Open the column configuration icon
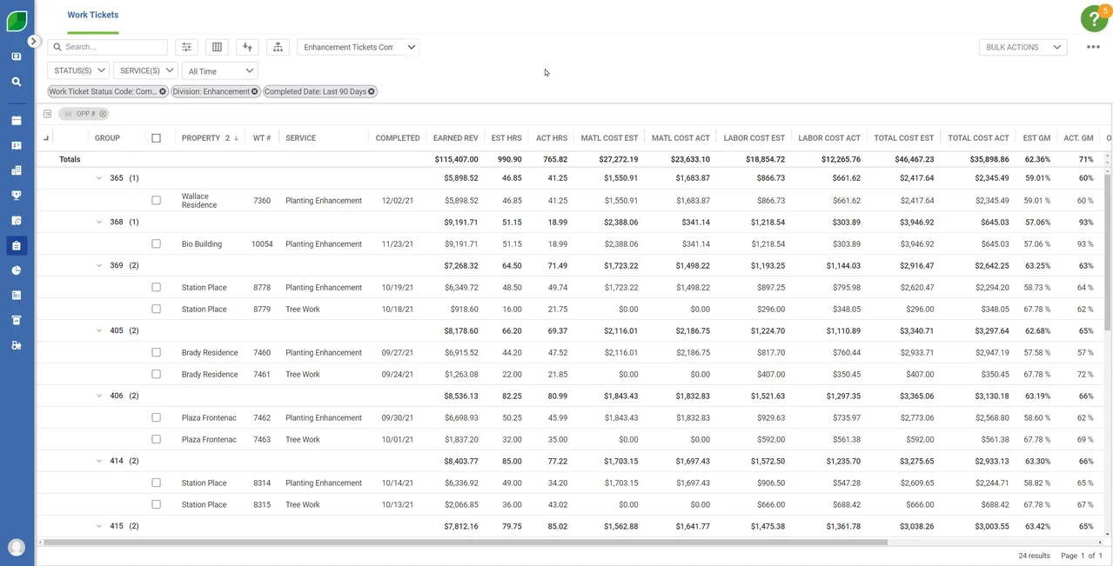This screenshot has width=1113, height=566. click(x=217, y=46)
